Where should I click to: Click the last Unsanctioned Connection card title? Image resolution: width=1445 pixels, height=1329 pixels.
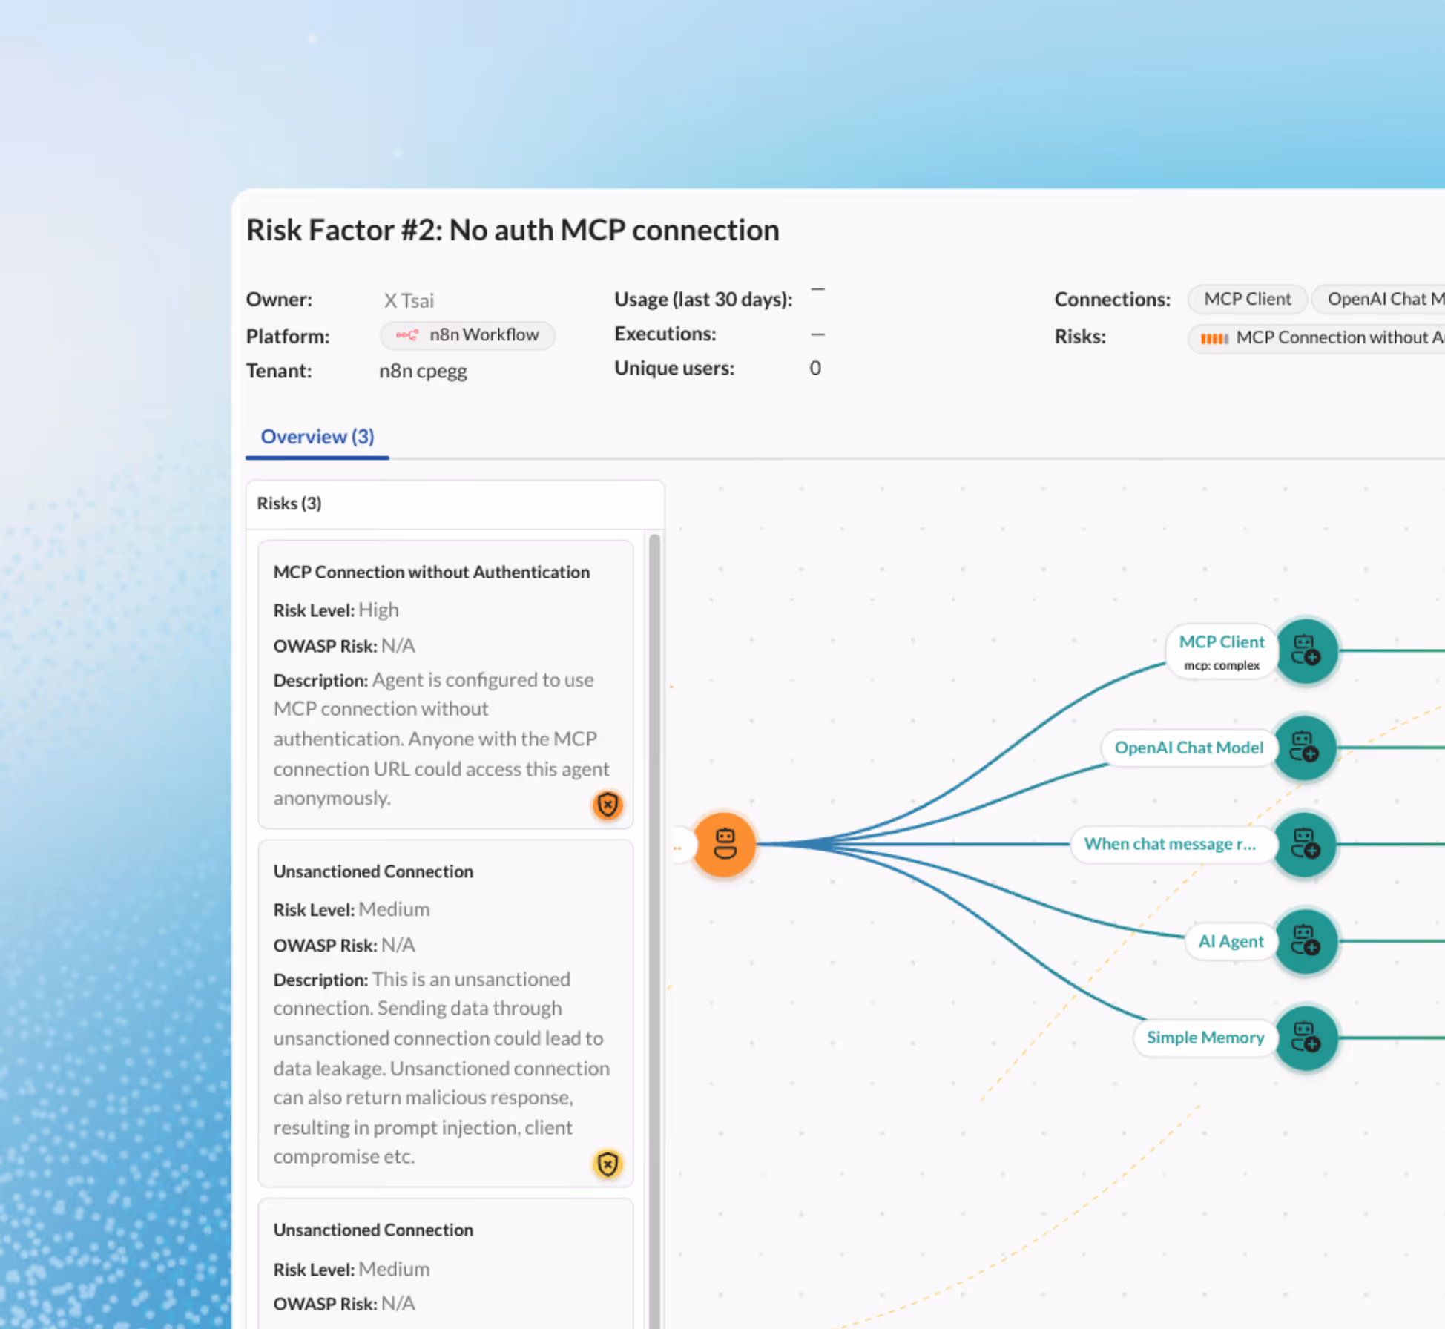373,1230
